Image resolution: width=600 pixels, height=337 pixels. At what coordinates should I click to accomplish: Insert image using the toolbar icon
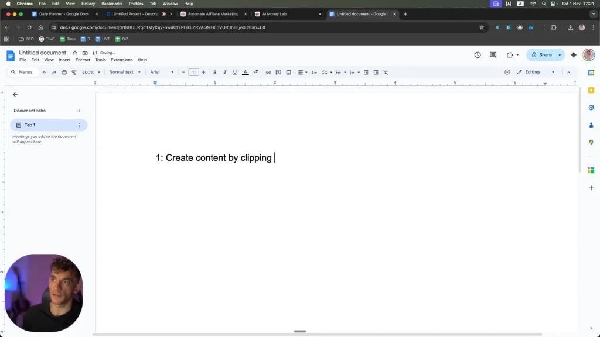coord(288,72)
